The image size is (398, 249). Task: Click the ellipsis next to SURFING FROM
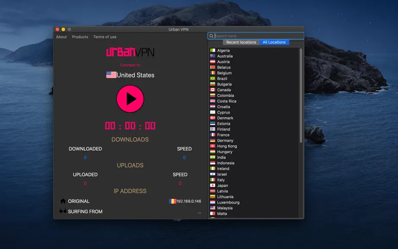click(199, 213)
